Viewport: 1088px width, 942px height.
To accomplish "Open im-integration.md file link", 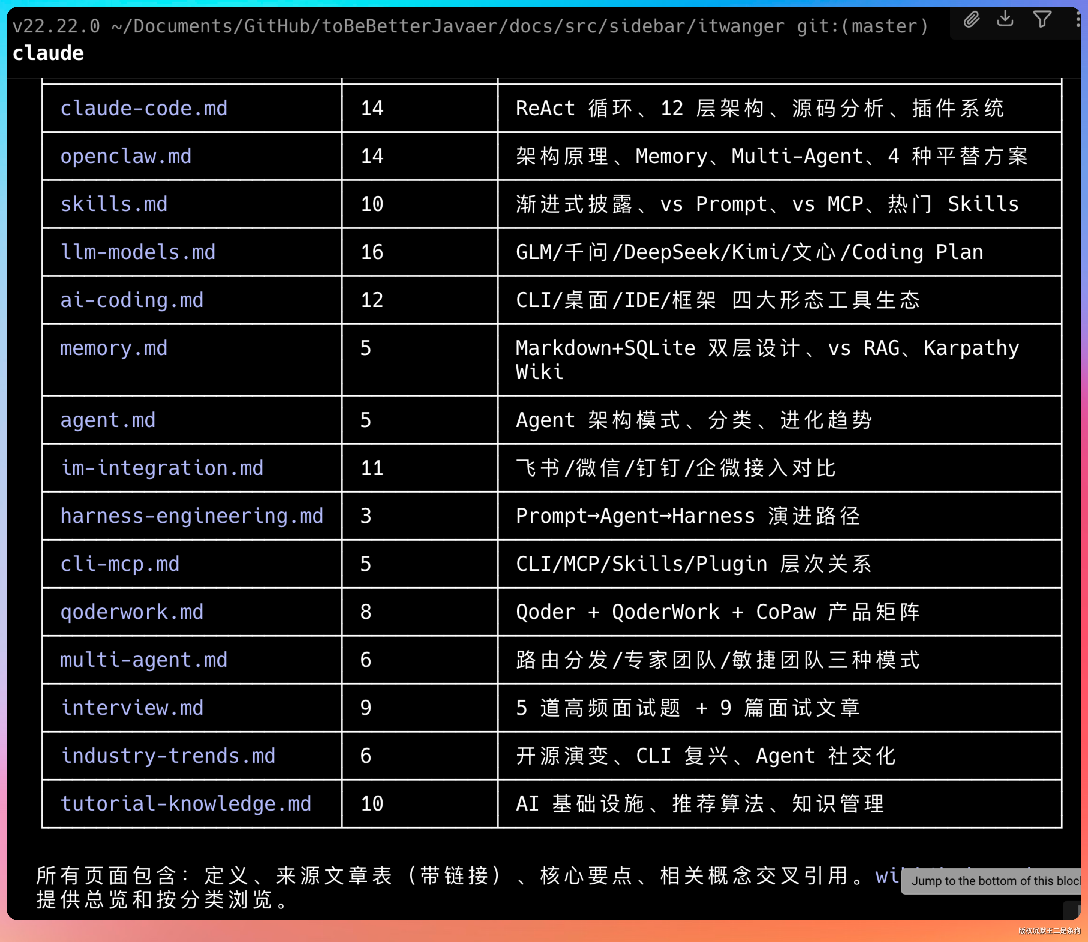I will 162,468.
